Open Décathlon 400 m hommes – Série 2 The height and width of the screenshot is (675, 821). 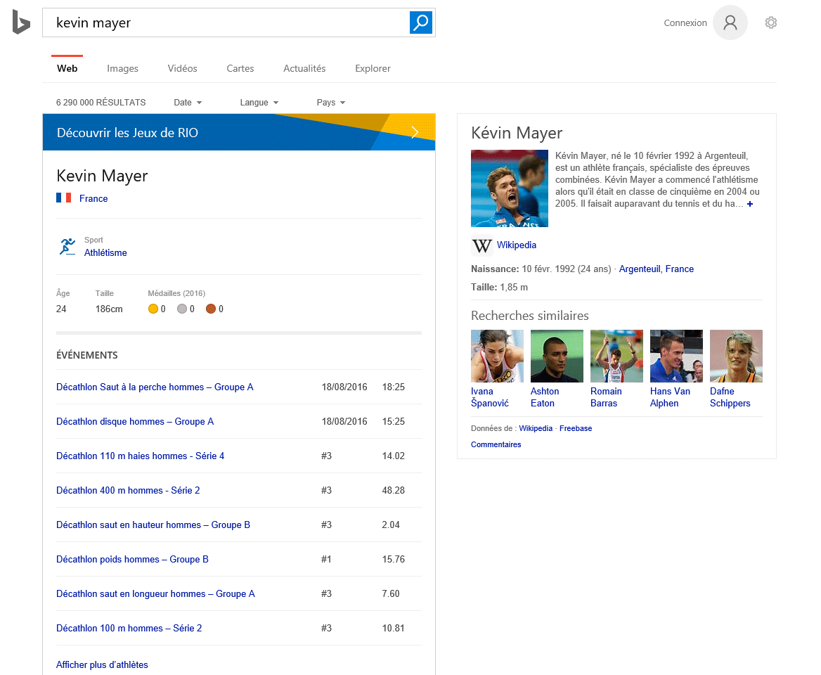tap(128, 491)
